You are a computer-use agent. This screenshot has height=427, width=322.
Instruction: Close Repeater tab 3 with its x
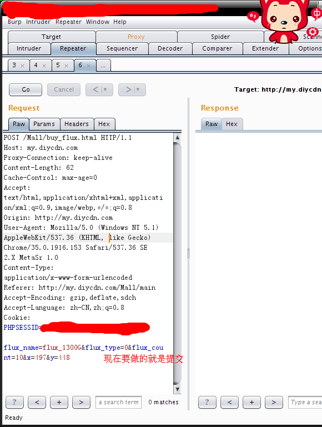coord(23,66)
